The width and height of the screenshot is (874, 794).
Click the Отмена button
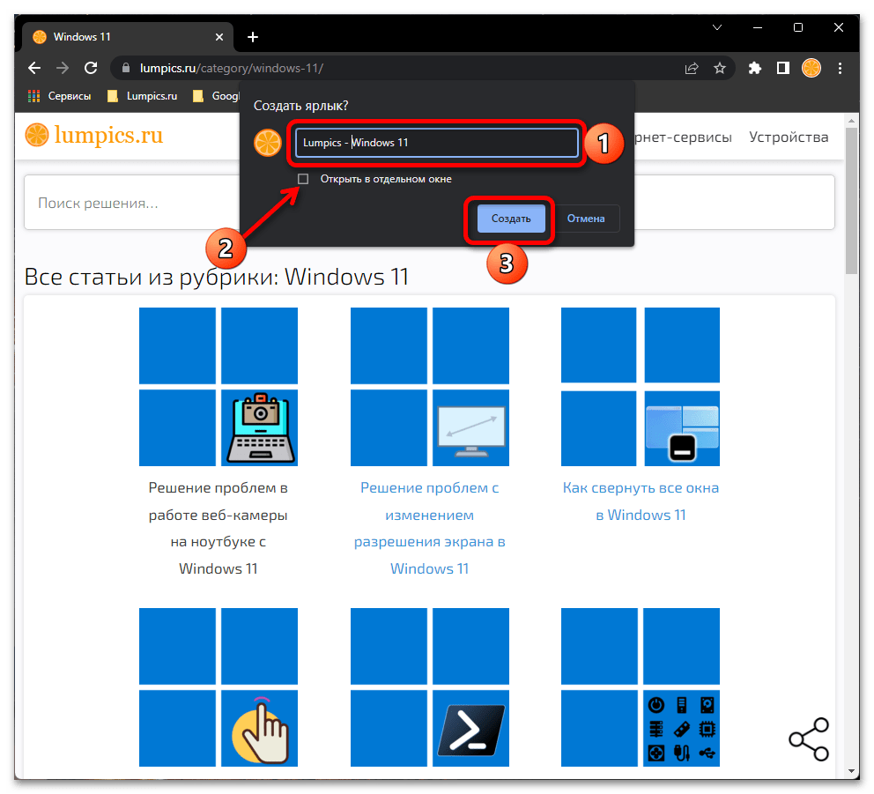586,219
